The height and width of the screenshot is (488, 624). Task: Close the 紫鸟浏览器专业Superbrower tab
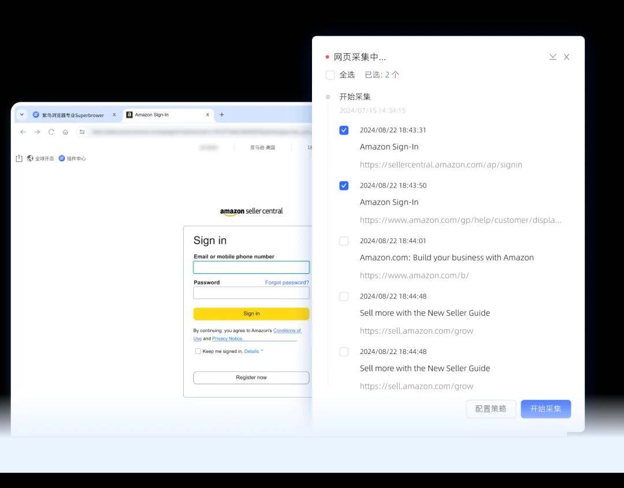[x=114, y=114]
